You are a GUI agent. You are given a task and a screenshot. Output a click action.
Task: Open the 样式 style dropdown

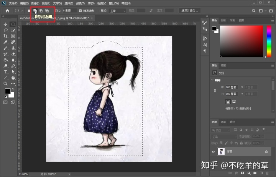pyautogui.click(x=117, y=11)
